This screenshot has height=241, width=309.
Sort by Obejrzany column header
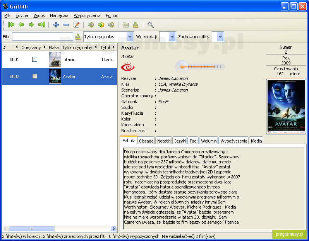pyautogui.click(x=33, y=48)
